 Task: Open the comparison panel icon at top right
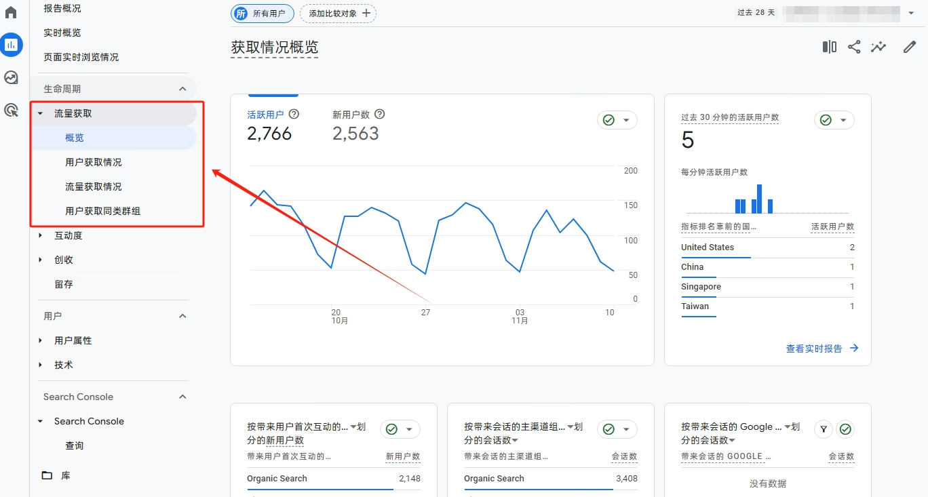[x=829, y=46]
